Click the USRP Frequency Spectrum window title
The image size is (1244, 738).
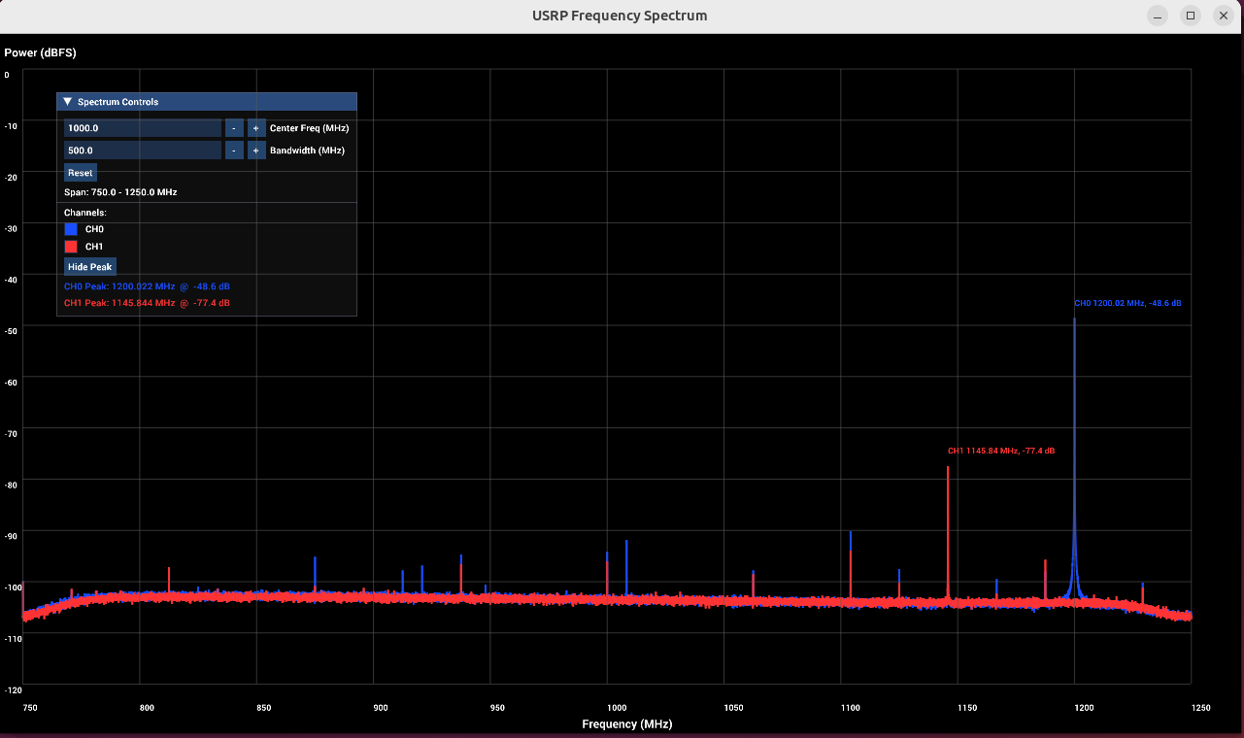click(x=620, y=16)
